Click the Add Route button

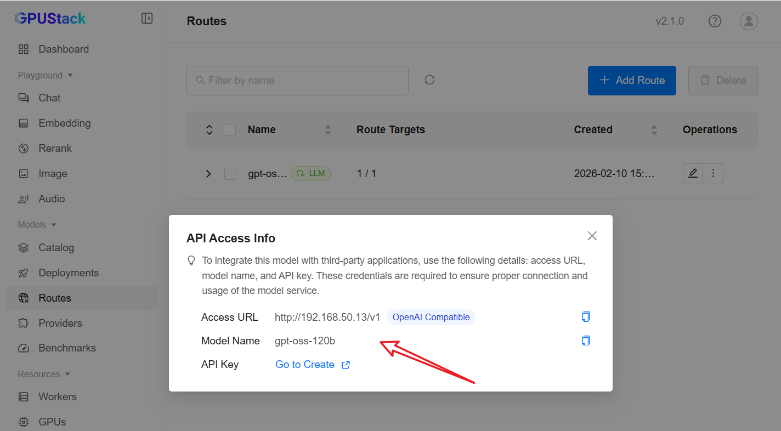(632, 81)
